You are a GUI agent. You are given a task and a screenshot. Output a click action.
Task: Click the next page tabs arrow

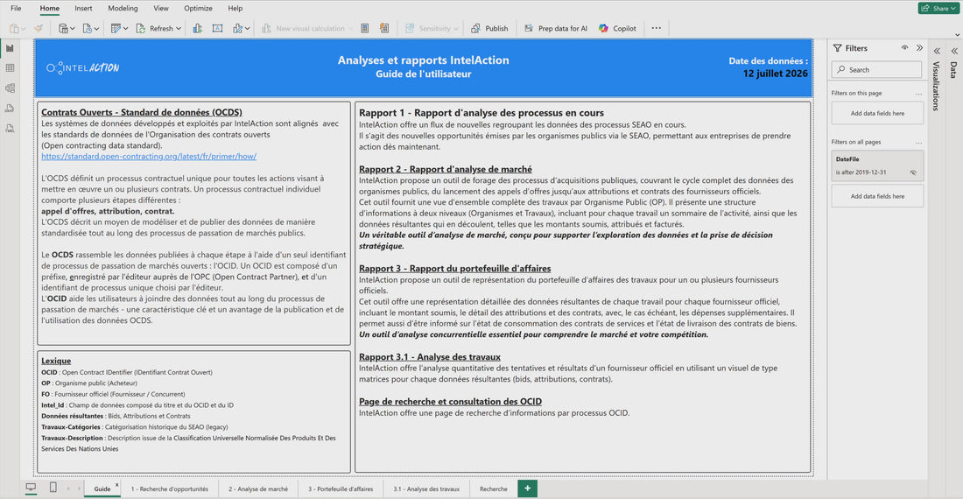[79, 489]
